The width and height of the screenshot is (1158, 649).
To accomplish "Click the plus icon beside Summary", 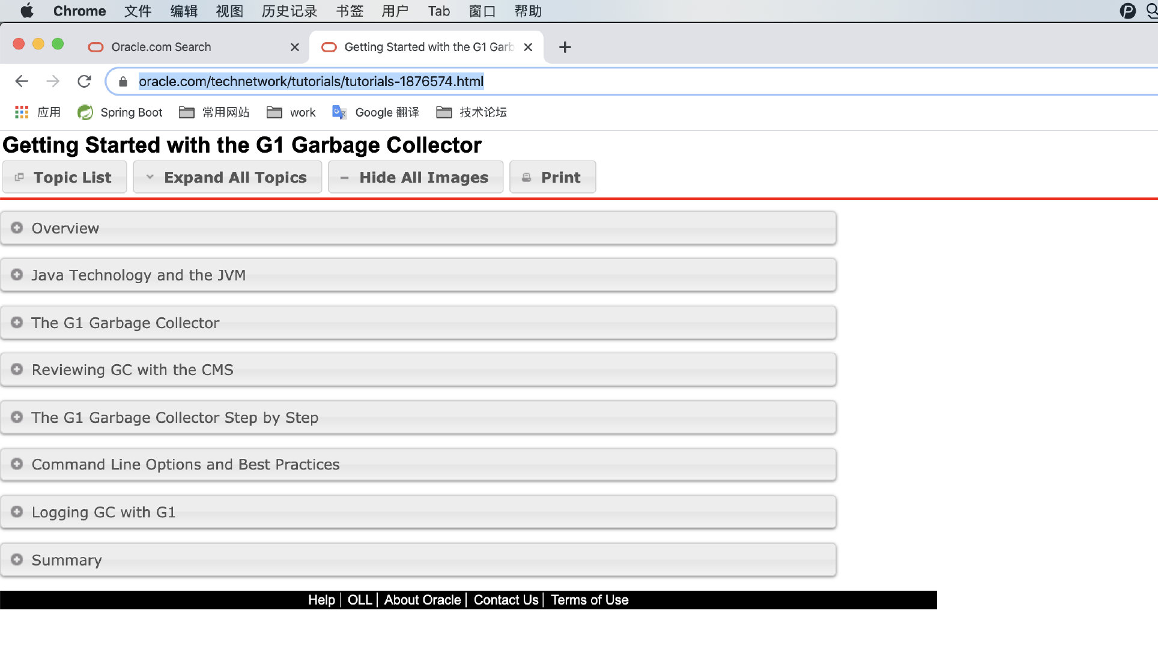I will pos(17,559).
